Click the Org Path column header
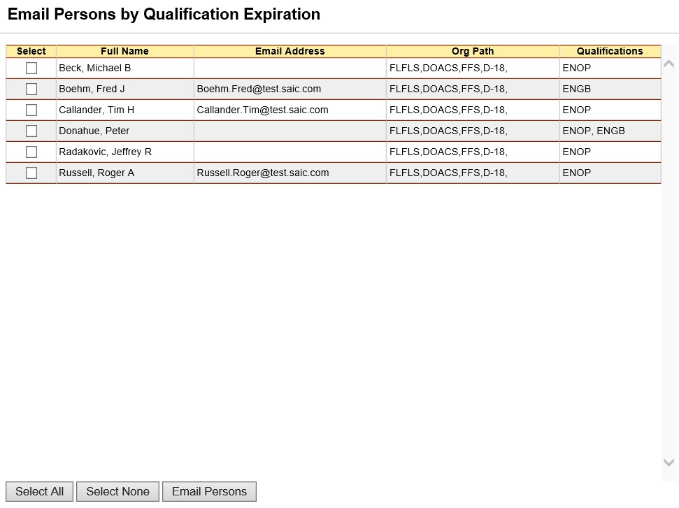This screenshot has width=679, height=508. [x=473, y=51]
